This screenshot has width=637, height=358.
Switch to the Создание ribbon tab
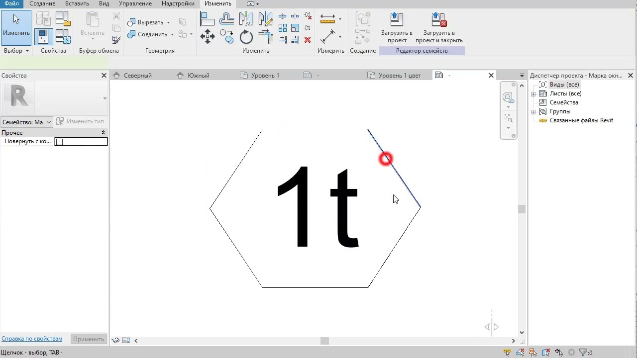pyautogui.click(x=42, y=3)
